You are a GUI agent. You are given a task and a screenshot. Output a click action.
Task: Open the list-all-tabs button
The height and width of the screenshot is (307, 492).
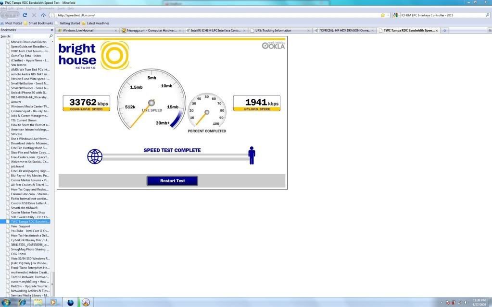pos(490,30)
